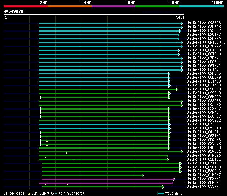Click the UniRef100_A5BPH4 label

(204, 183)
